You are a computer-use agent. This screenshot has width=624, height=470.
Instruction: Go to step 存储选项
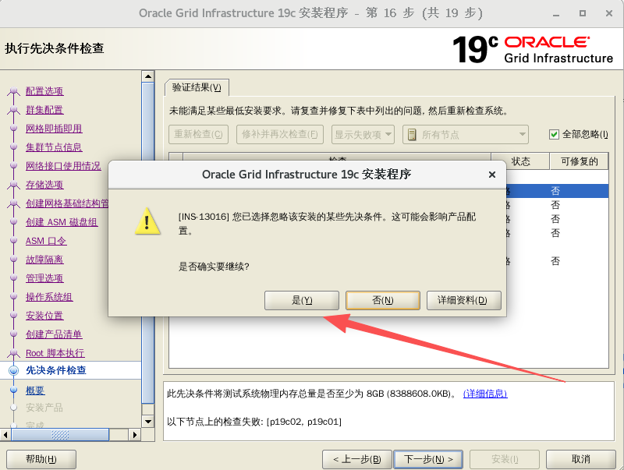click(44, 185)
